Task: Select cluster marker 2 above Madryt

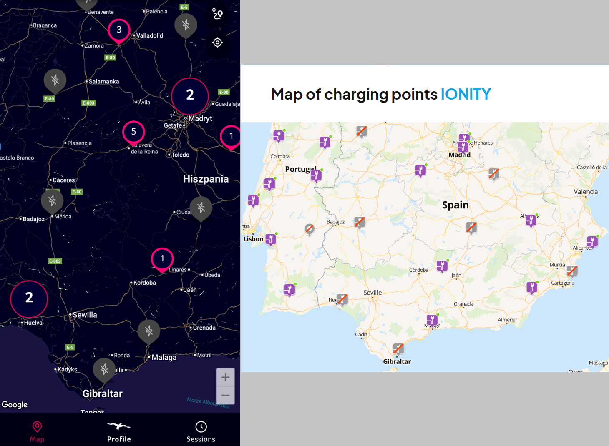Action: click(190, 96)
